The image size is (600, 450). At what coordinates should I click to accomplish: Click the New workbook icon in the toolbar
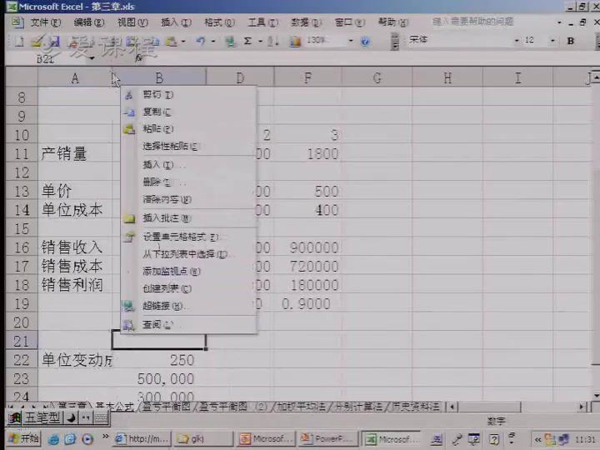click(x=19, y=41)
